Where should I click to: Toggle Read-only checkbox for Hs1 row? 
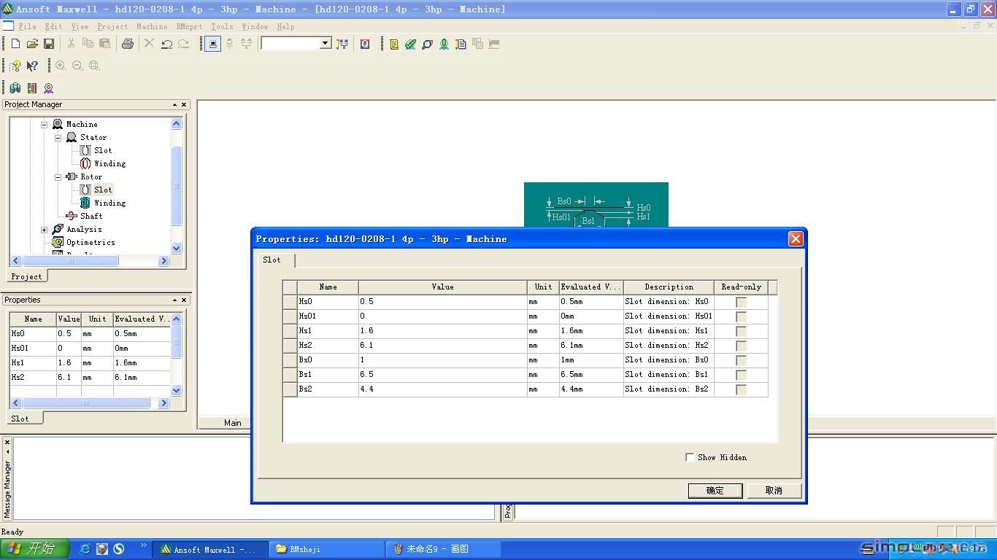[741, 331]
